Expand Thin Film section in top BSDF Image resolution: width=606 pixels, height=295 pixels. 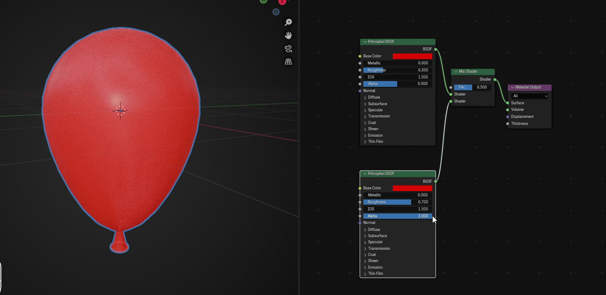(365, 142)
